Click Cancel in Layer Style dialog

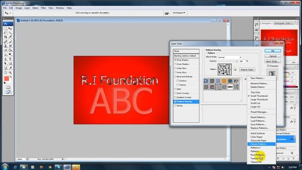click(273, 56)
